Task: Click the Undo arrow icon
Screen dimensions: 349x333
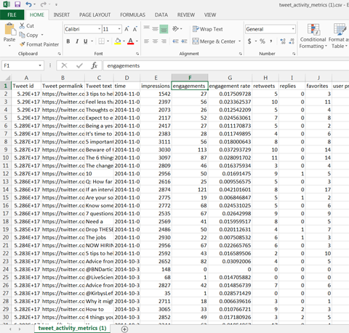Action: coord(29,4)
